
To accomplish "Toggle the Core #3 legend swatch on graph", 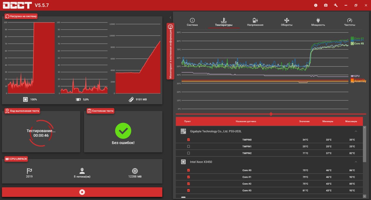I will pos(352,38).
